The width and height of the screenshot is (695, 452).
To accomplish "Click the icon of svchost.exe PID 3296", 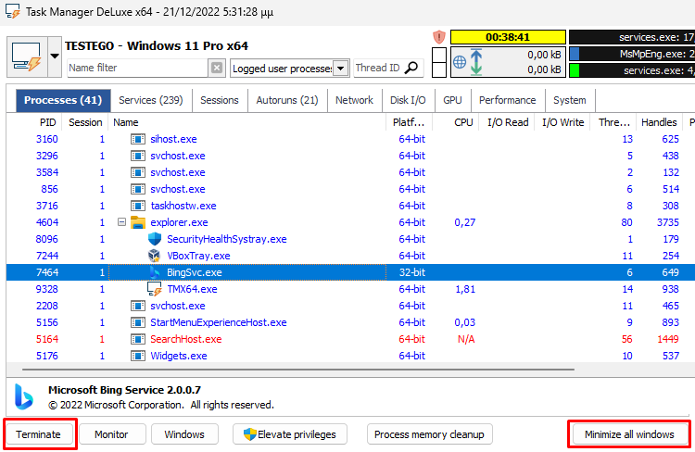I will [138, 156].
